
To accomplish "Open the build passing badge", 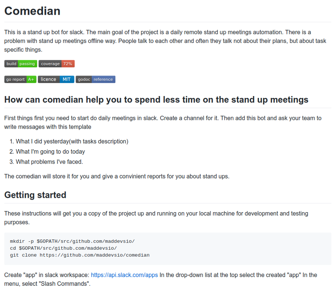I will coord(21,64).
